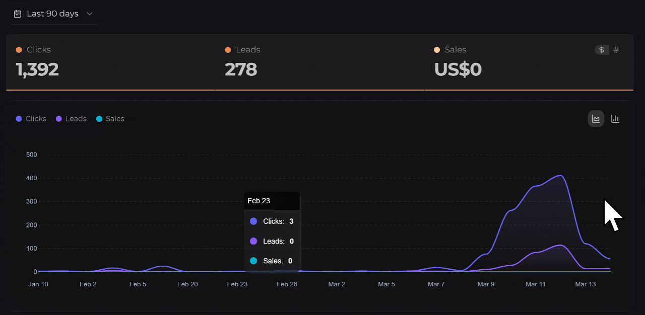This screenshot has height=315, width=645.
Task: Click the orange dot beside Leads stat
Action: [x=228, y=50]
